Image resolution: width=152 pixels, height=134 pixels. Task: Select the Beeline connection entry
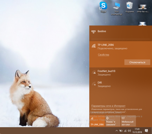point(102,31)
